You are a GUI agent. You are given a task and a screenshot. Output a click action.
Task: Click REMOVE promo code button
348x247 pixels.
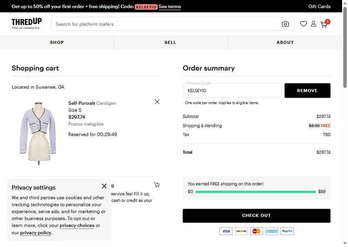click(307, 91)
